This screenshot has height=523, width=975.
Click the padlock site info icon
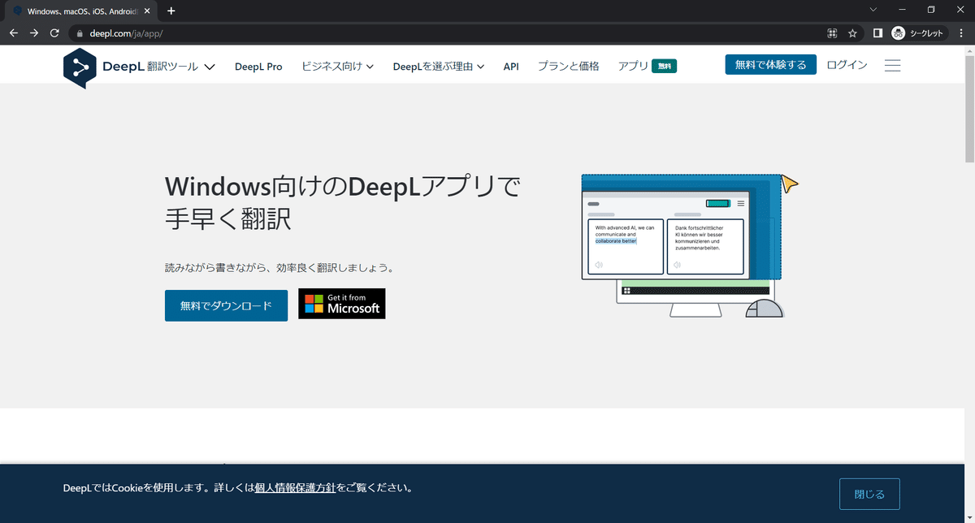[x=79, y=34]
